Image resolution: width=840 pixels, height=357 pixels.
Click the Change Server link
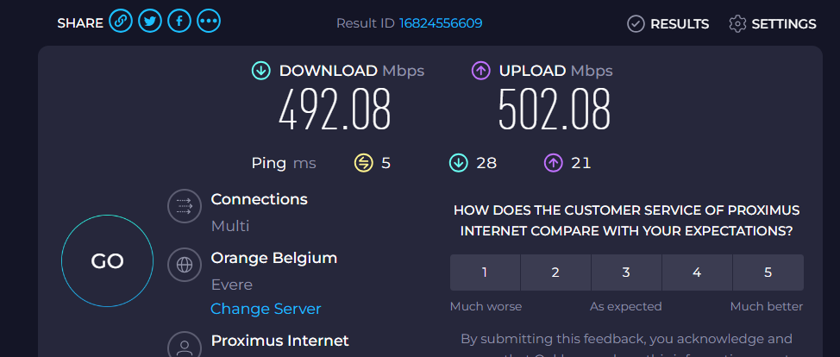[266, 309]
